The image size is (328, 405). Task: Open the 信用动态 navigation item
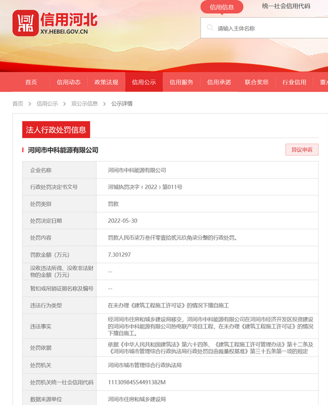69,82
